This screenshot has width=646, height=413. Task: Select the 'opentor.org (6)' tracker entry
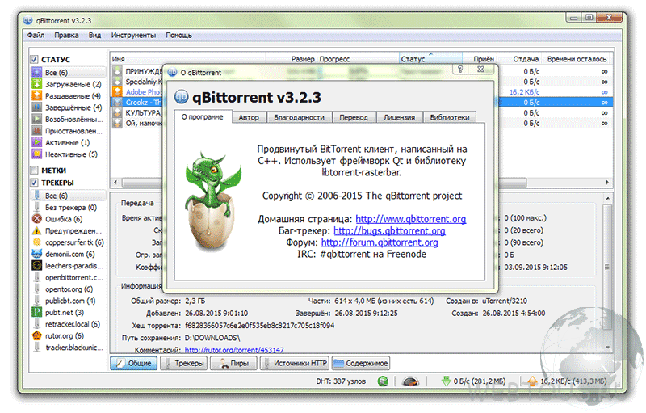click(x=69, y=289)
